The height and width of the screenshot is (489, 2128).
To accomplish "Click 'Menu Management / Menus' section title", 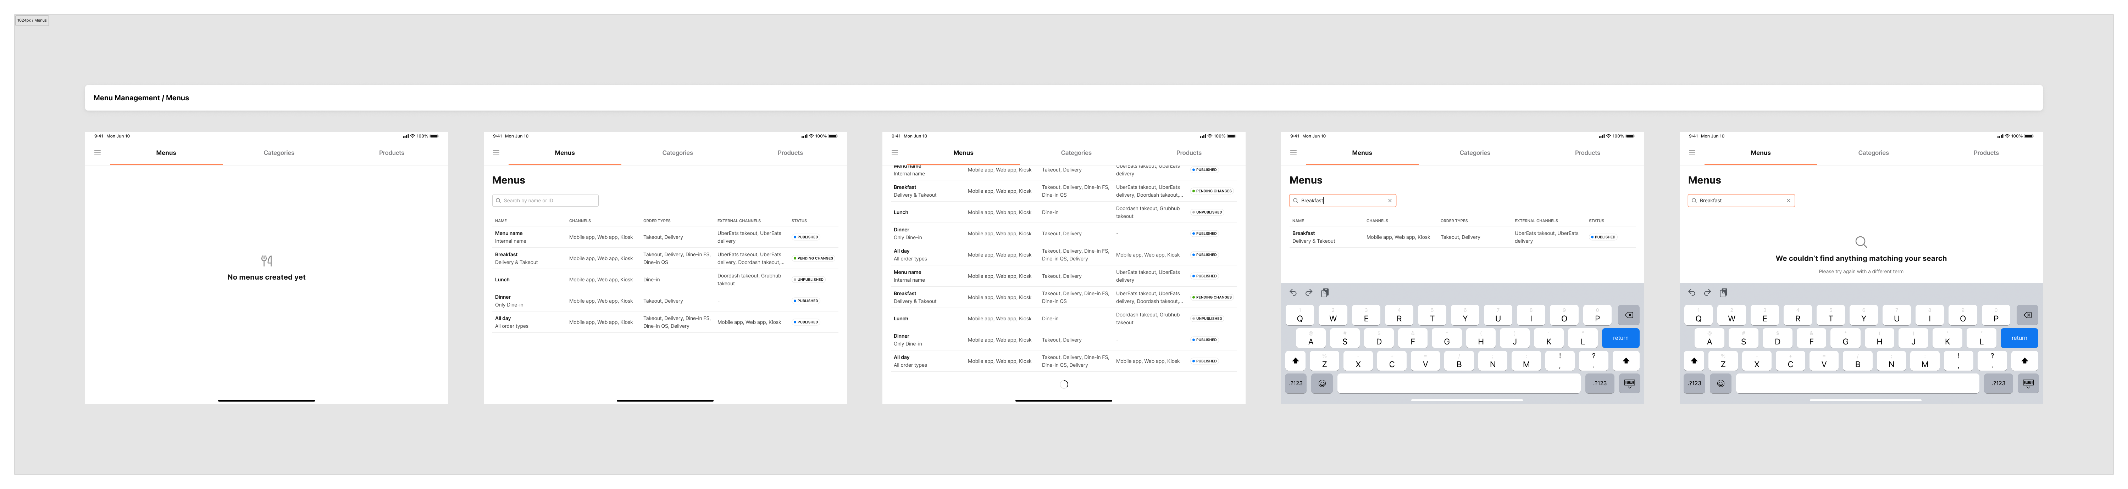I will tap(141, 97).
